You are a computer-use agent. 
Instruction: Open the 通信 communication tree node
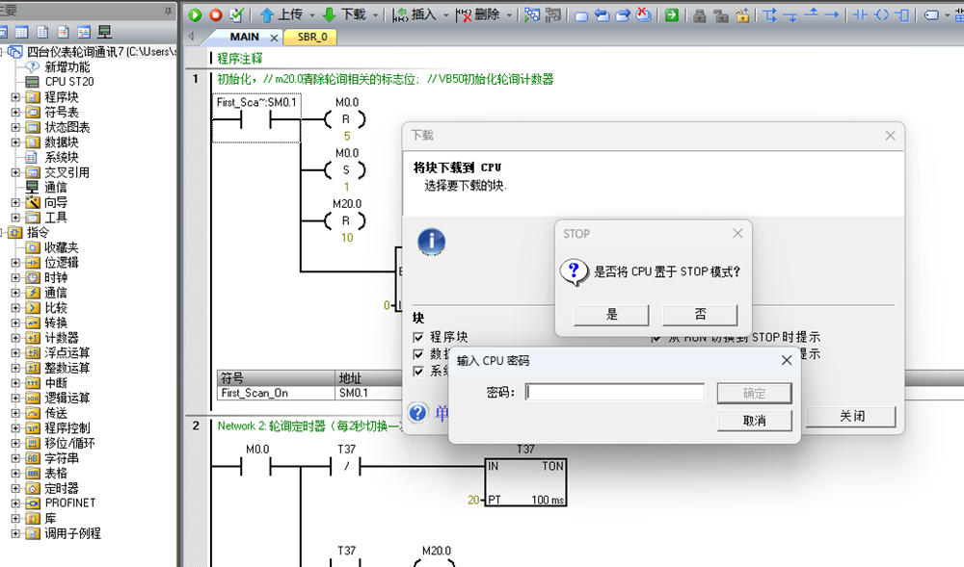pos(56,188)
